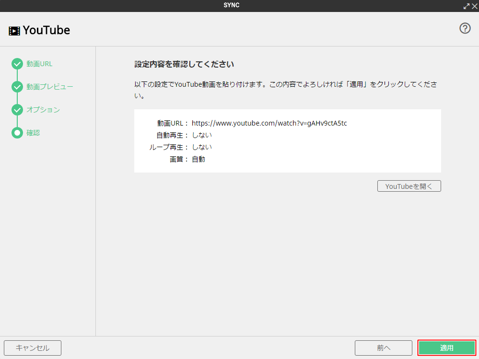Select the 動画URL step checkmark icon
This screenshot has width=479, height=359.
17,64
